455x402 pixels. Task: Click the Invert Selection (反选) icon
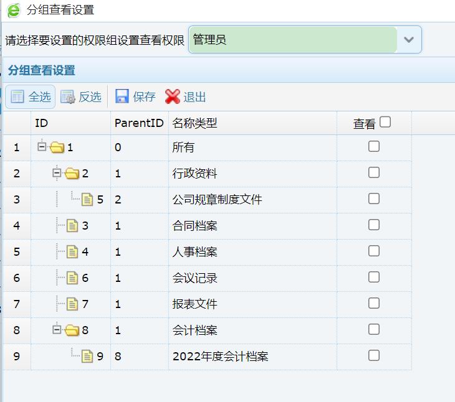[x=67, y=97]
